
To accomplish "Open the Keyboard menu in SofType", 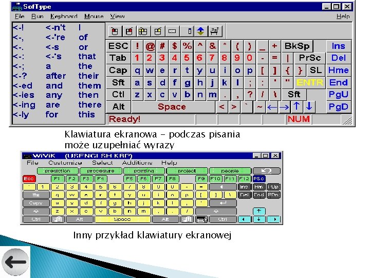I will click(x=64, y=16).
